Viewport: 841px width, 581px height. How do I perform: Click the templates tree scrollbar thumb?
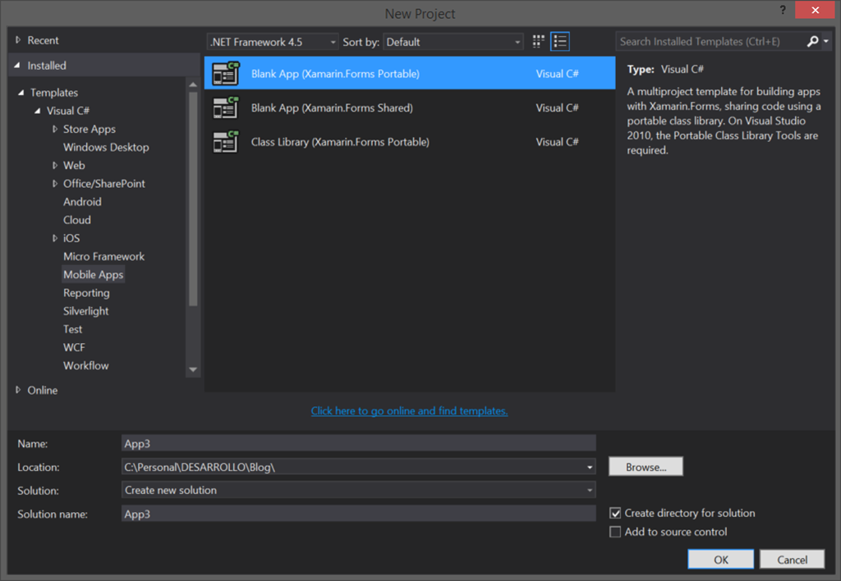coord(193,199)
